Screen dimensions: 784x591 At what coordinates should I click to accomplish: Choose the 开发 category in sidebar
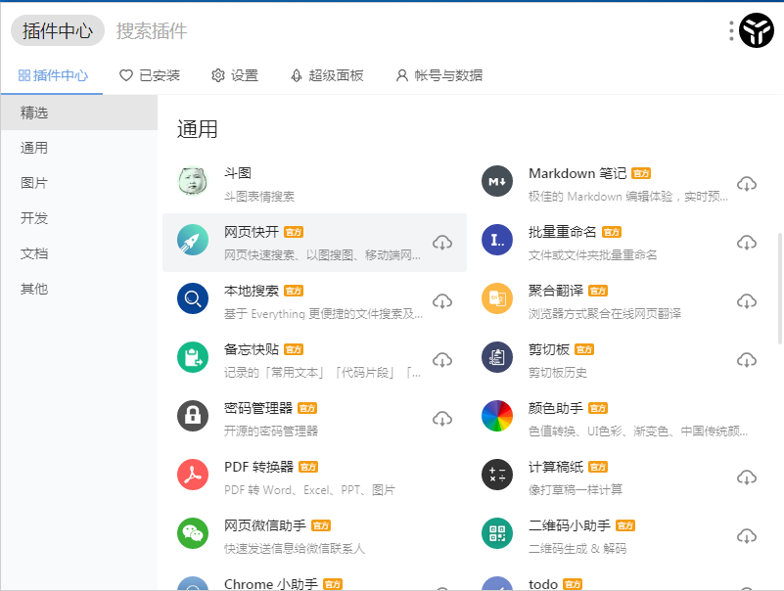tap(34, 218)
